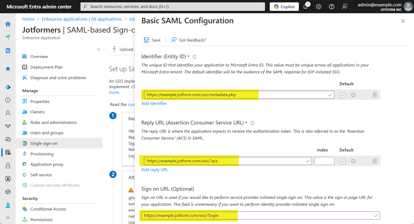This screenshot has width=414, height=224.
Task: Click the info icon beside Identifier (Entity ID)
Action: click(x=195, y=57)
